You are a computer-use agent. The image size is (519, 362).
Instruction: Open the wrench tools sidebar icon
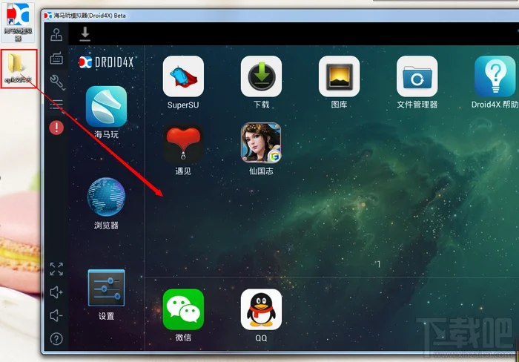[57, 82]
